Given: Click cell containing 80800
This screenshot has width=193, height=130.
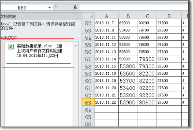Looking at the screenshot, I should coord(147,102).
